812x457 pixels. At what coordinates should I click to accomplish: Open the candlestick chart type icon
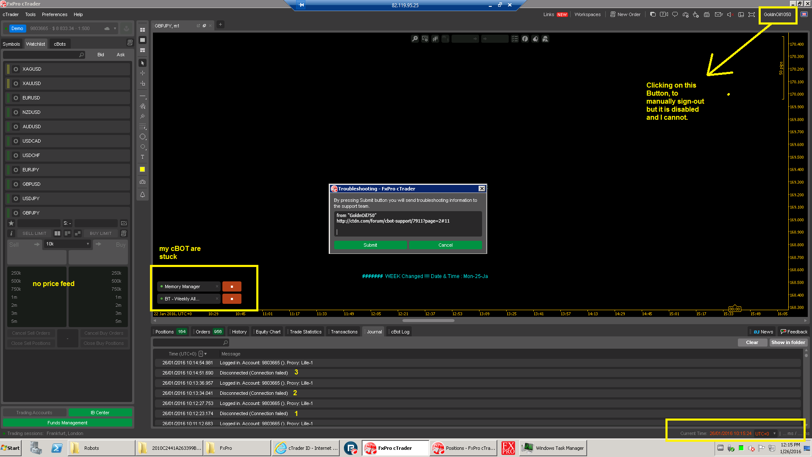[x=435, y=39]
